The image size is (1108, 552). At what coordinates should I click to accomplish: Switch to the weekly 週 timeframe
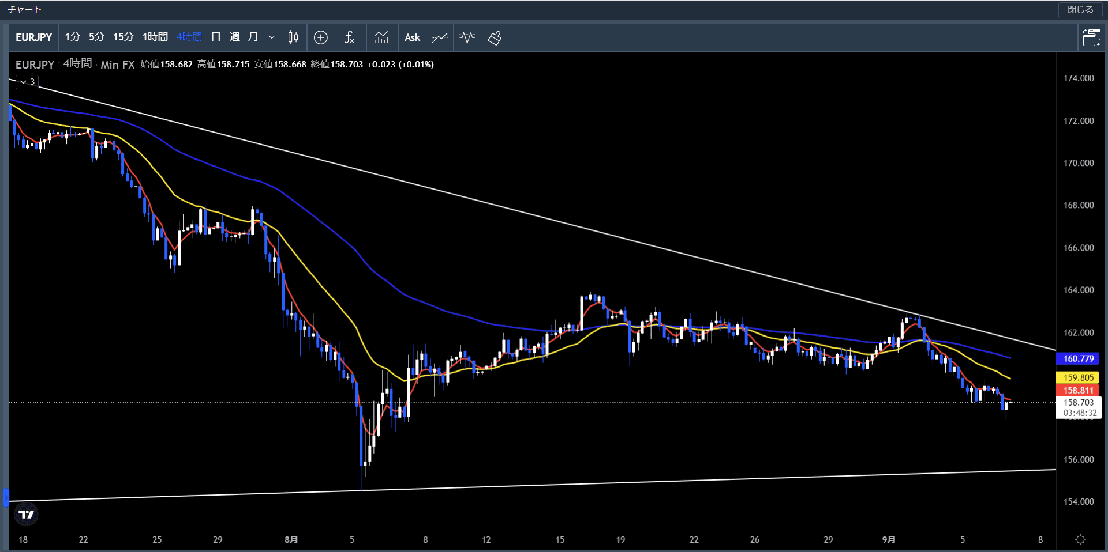coord(234,37)
